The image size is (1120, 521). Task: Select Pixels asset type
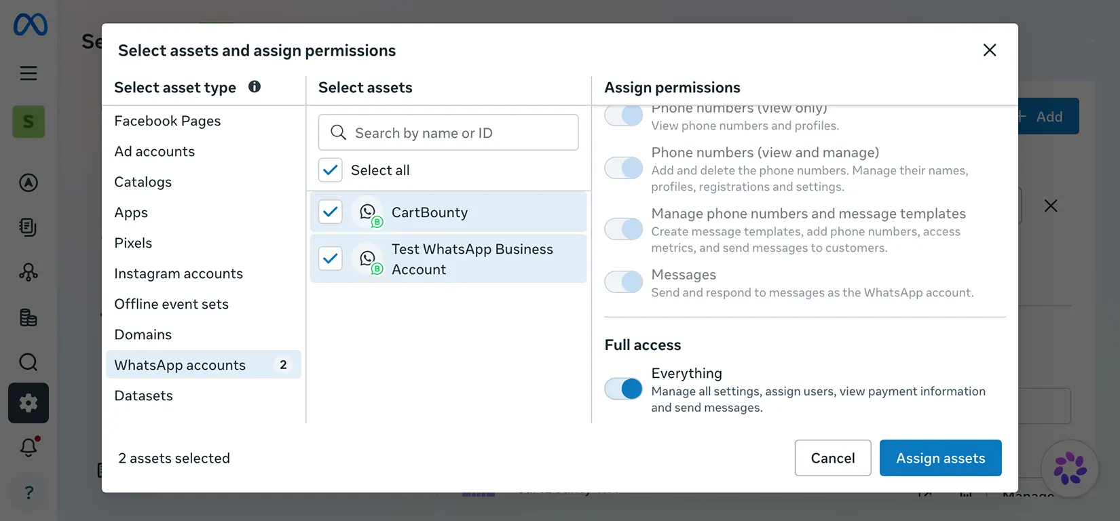tap(204, 243)
